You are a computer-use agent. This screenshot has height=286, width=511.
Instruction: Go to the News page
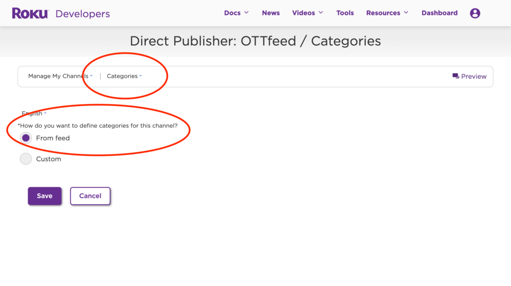coord(271,13)
